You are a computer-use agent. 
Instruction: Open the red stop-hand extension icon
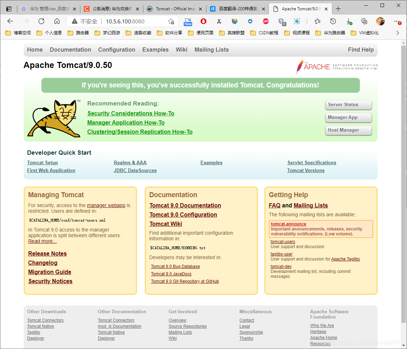pyautogui.click(x=203, y=21)
